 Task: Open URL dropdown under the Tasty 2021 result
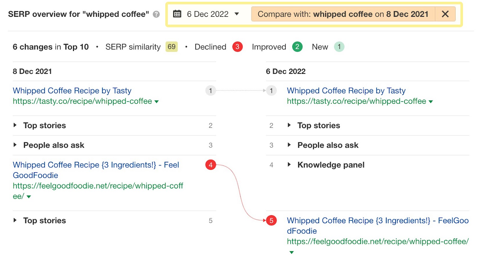[x=156, y=101]
